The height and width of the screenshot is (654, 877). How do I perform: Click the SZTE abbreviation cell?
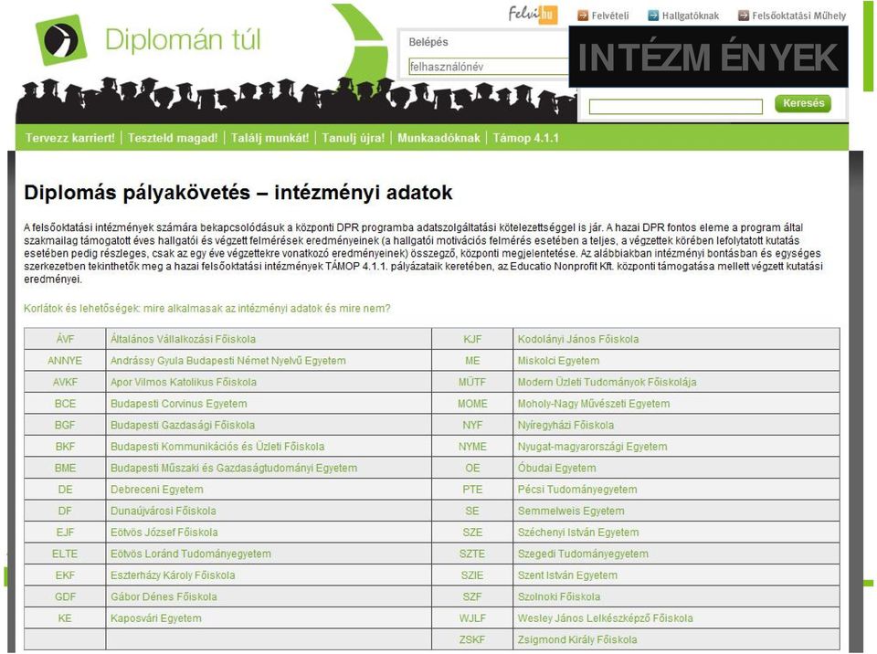472,554
